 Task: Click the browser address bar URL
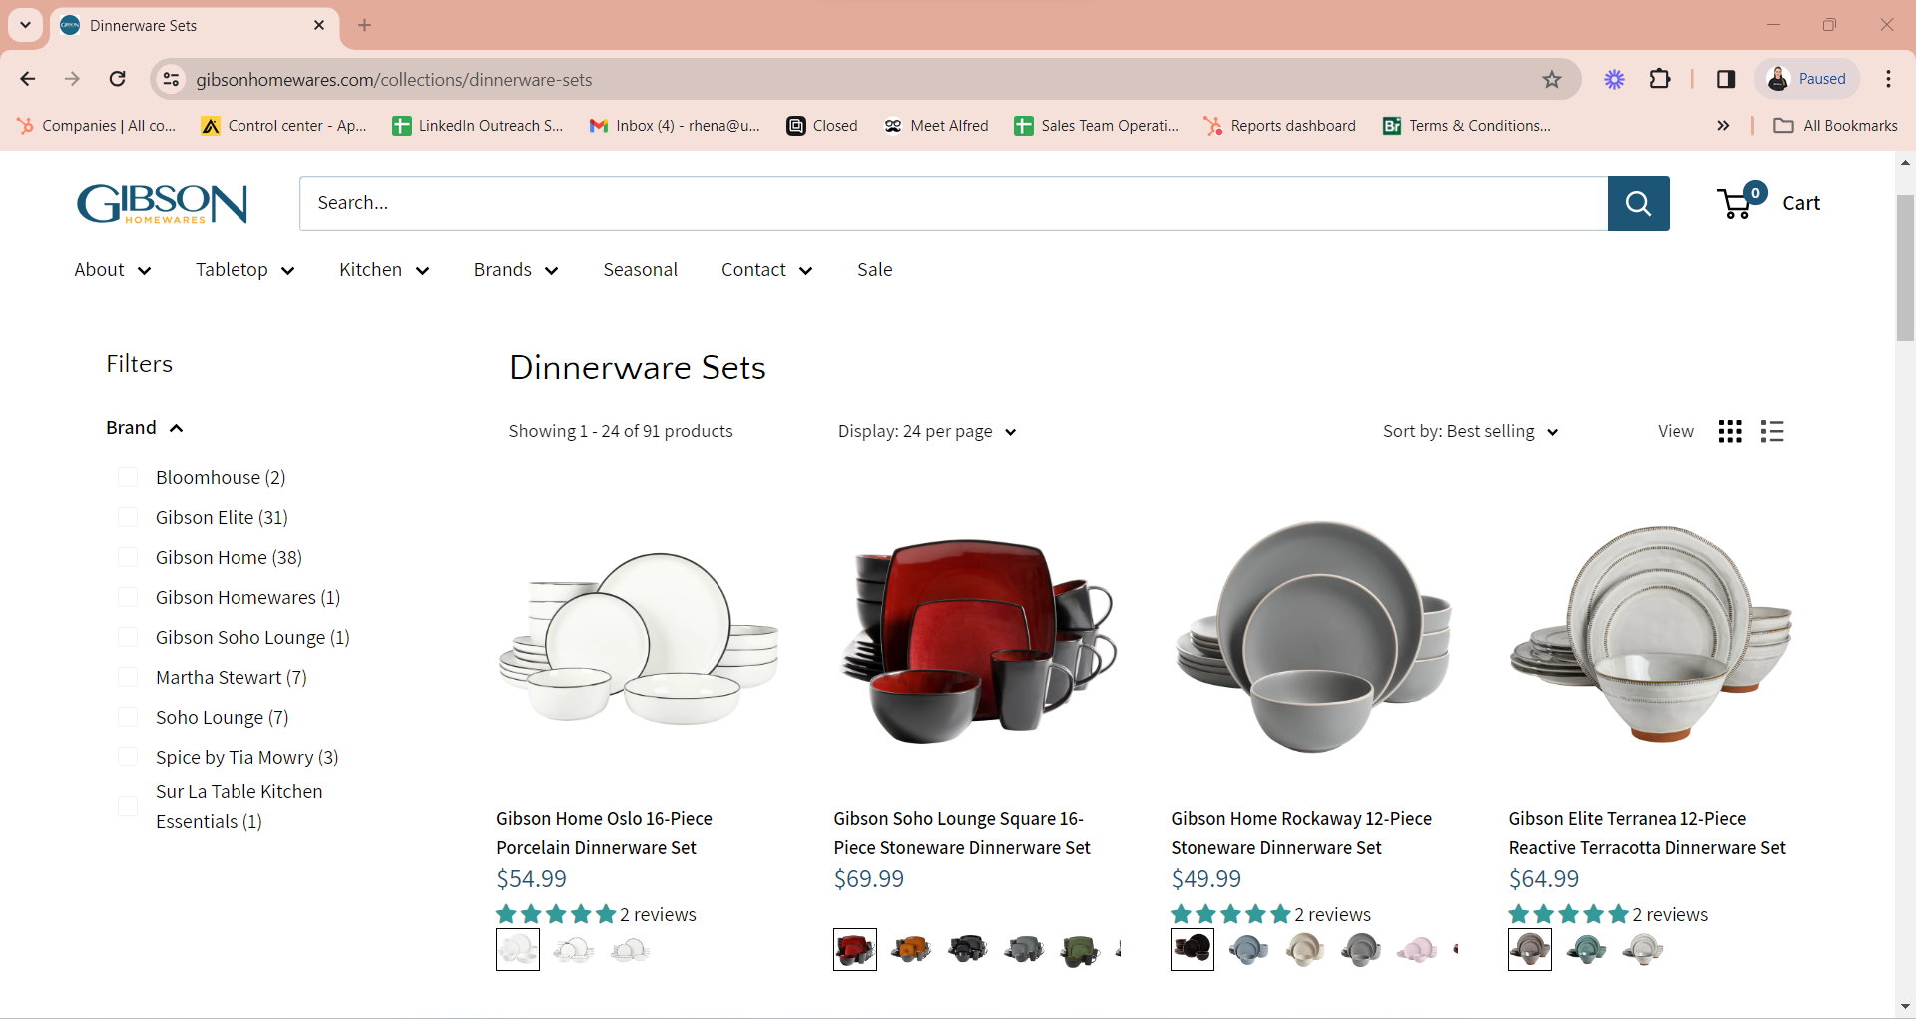click(x=394, y=79)
